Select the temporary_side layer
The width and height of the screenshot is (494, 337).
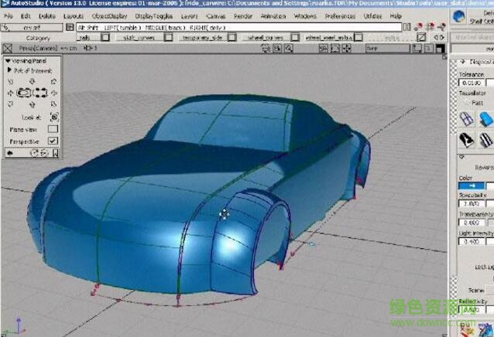pos(203,38)
